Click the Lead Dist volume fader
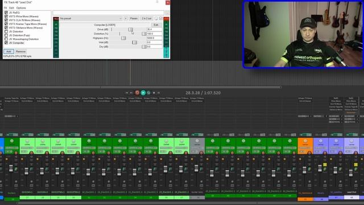 point(351,173)
